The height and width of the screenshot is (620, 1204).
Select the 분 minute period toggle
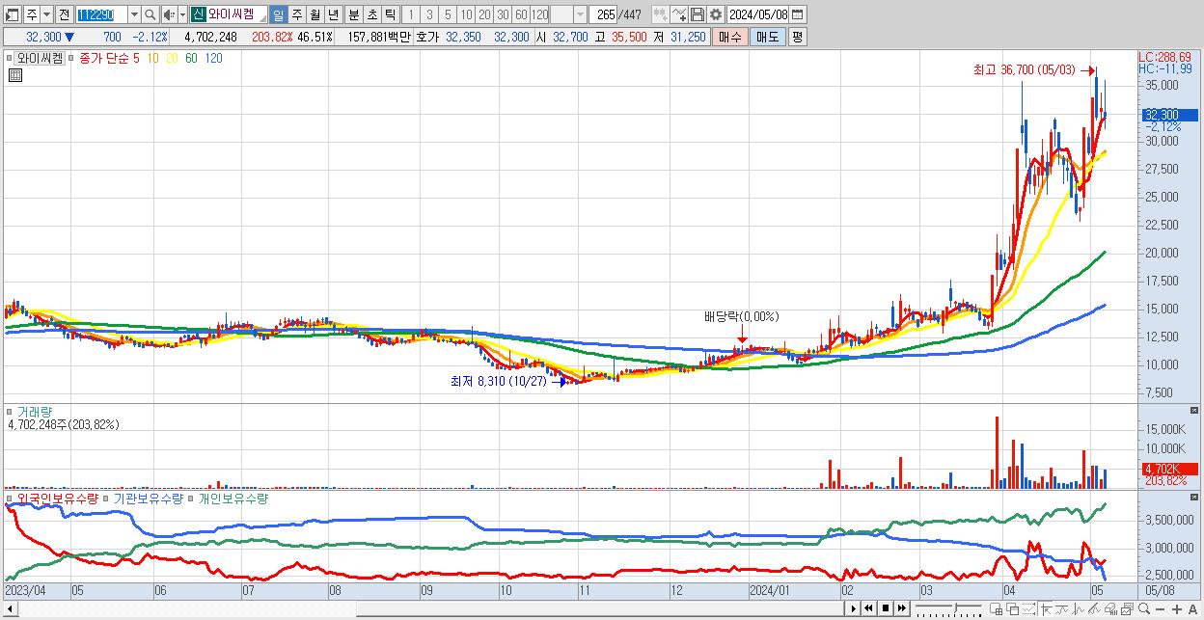[x=353, y=14]
